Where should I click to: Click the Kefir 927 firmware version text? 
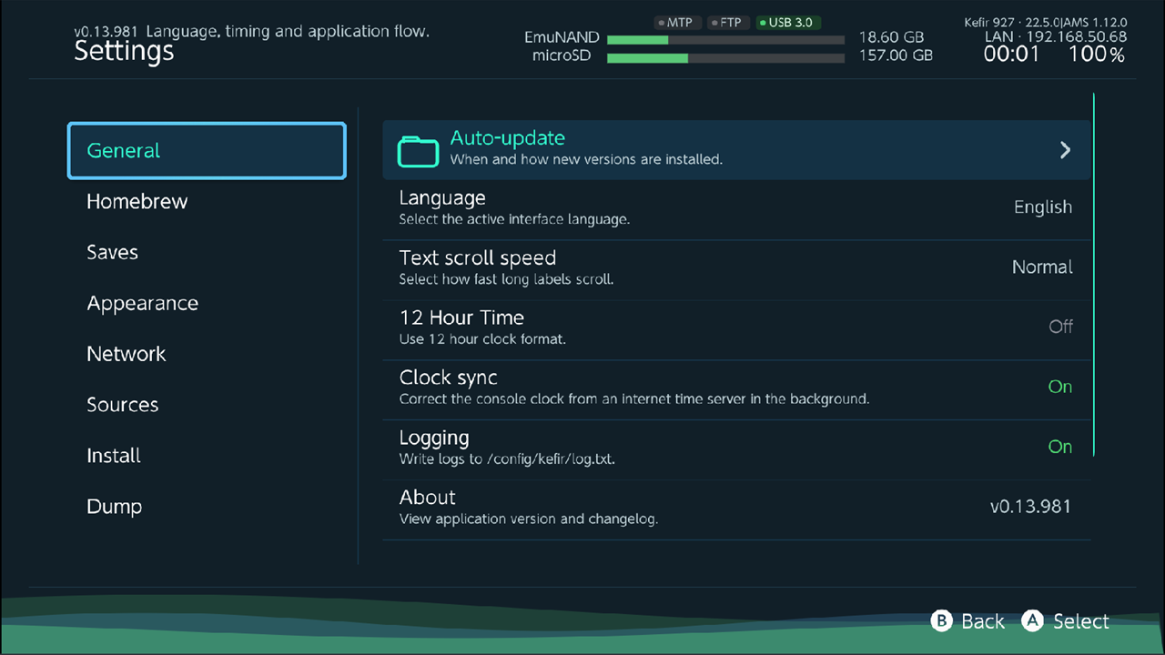(x=1045, y=22)
